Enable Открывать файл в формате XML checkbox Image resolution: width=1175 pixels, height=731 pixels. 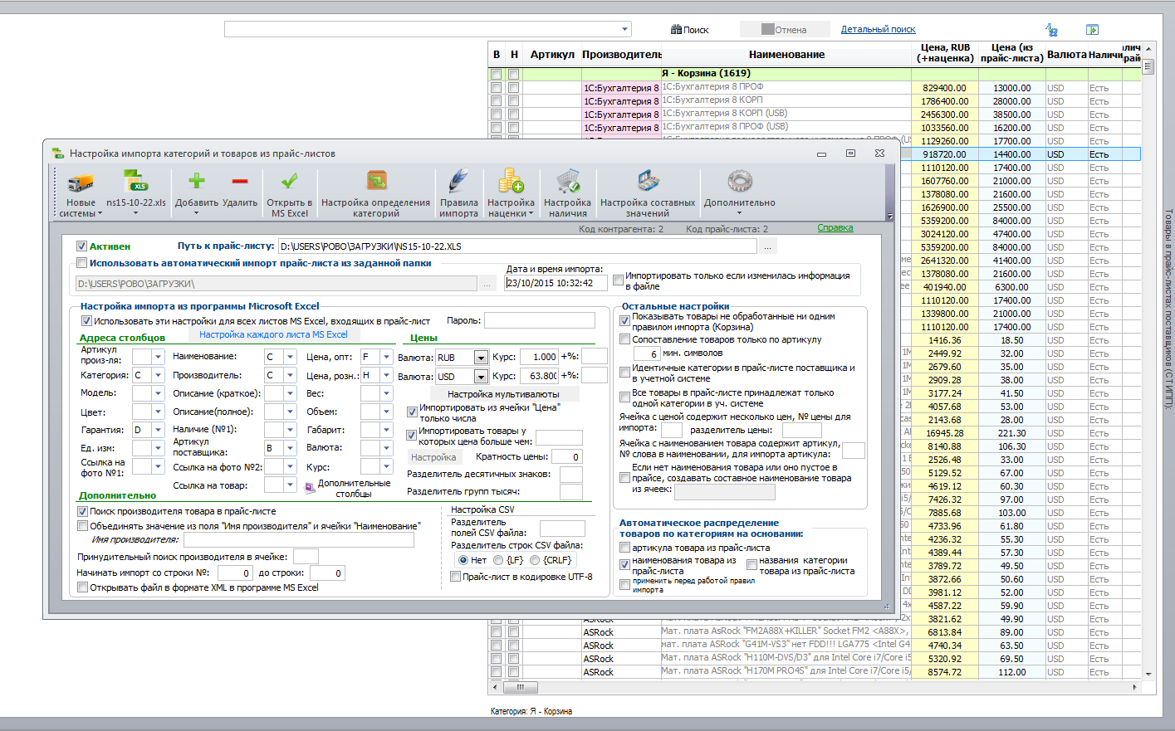[82, 587]
